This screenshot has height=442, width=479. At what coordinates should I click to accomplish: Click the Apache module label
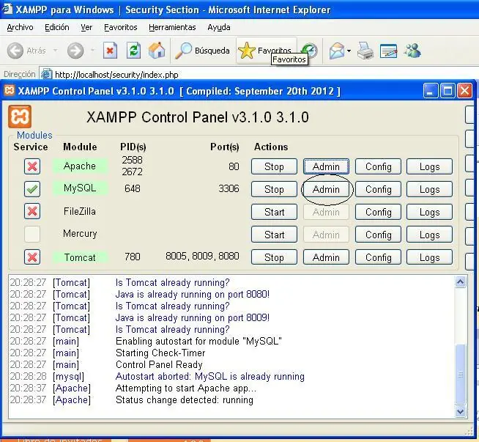coord(80,166)
